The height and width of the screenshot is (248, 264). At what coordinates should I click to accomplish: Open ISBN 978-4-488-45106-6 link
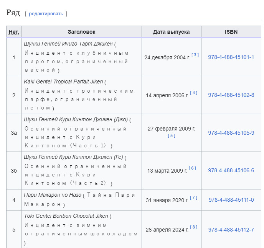click(x=231, y=170)
